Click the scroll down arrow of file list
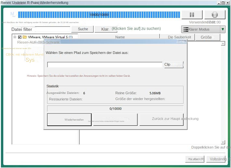Screen dimensions: 231x168 (x=223, y=142)
